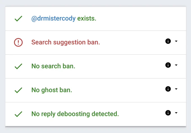The image size is (191, 133).
Task: Select the No reply deboosting detected text
Action: pyautogui.click(x=75, y=114)
